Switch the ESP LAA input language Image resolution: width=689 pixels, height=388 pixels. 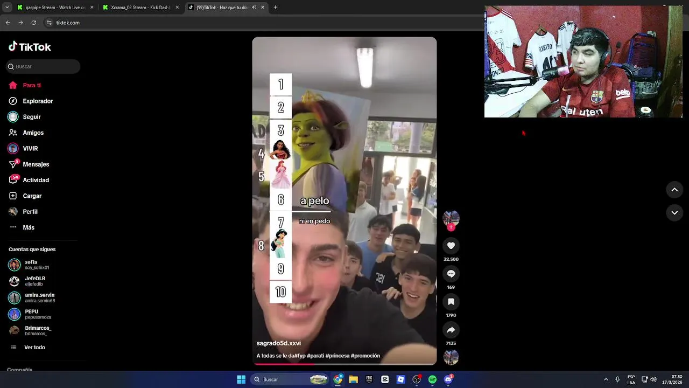(631, 379)
